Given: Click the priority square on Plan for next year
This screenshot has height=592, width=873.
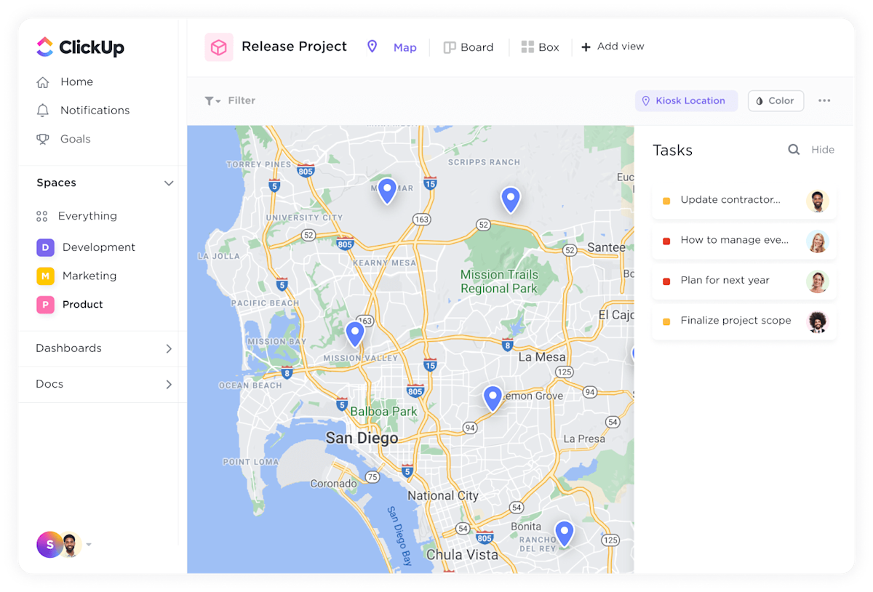Looking at the screenshot, I should click(x=666, y=280).
